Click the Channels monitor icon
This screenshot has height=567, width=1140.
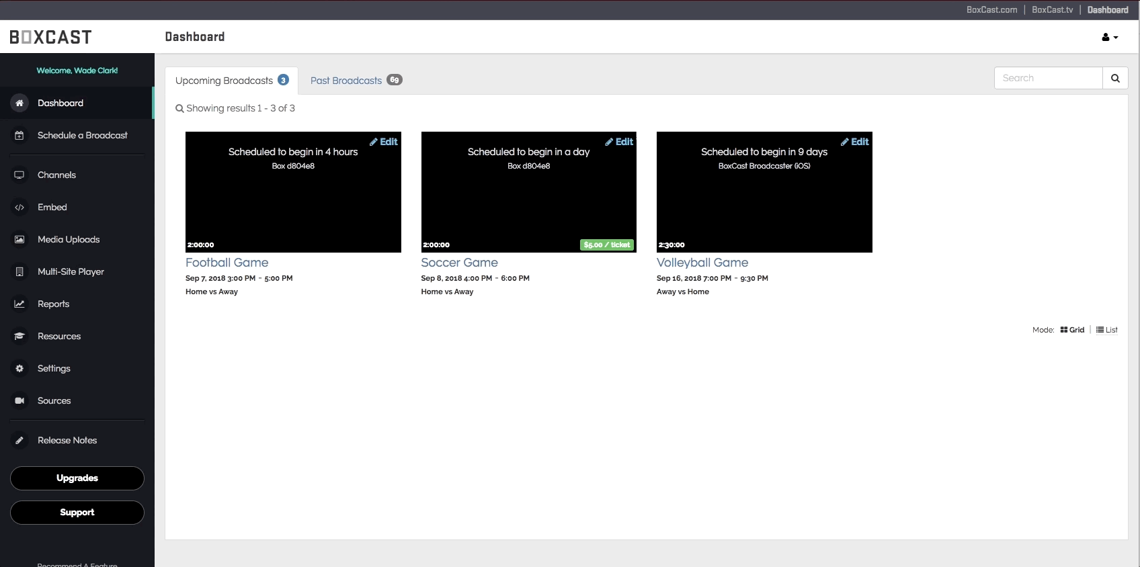pos(19,175)
